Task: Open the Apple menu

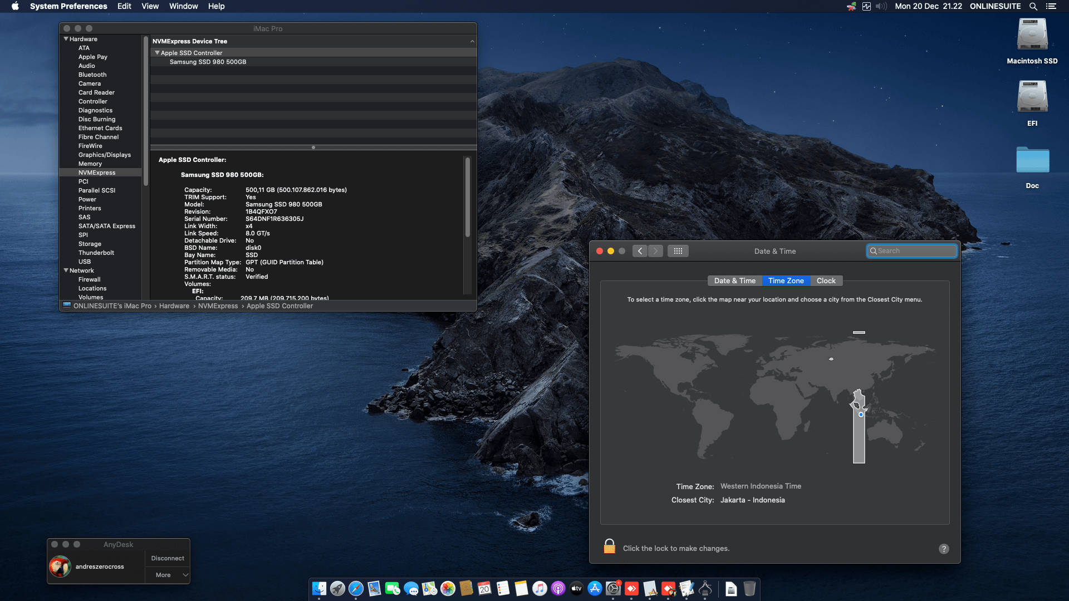Action: pyautogui.click(x=15, y=6)
